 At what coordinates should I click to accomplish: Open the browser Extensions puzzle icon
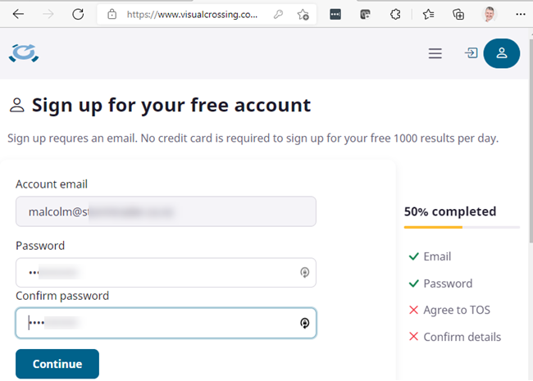[x=395, y=15]
